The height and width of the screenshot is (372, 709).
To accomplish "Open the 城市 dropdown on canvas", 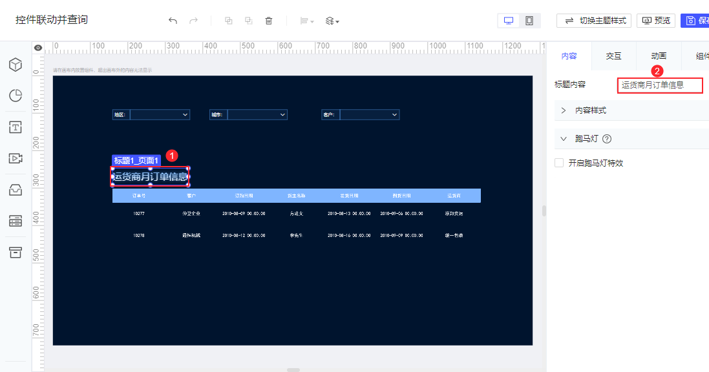I will click(x=257, y=115).
